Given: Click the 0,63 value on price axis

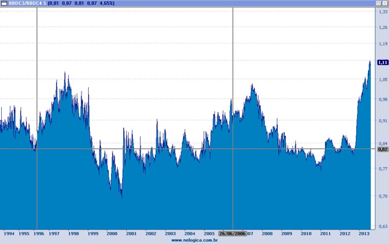Looking at the screenshot, I should 382,226.
